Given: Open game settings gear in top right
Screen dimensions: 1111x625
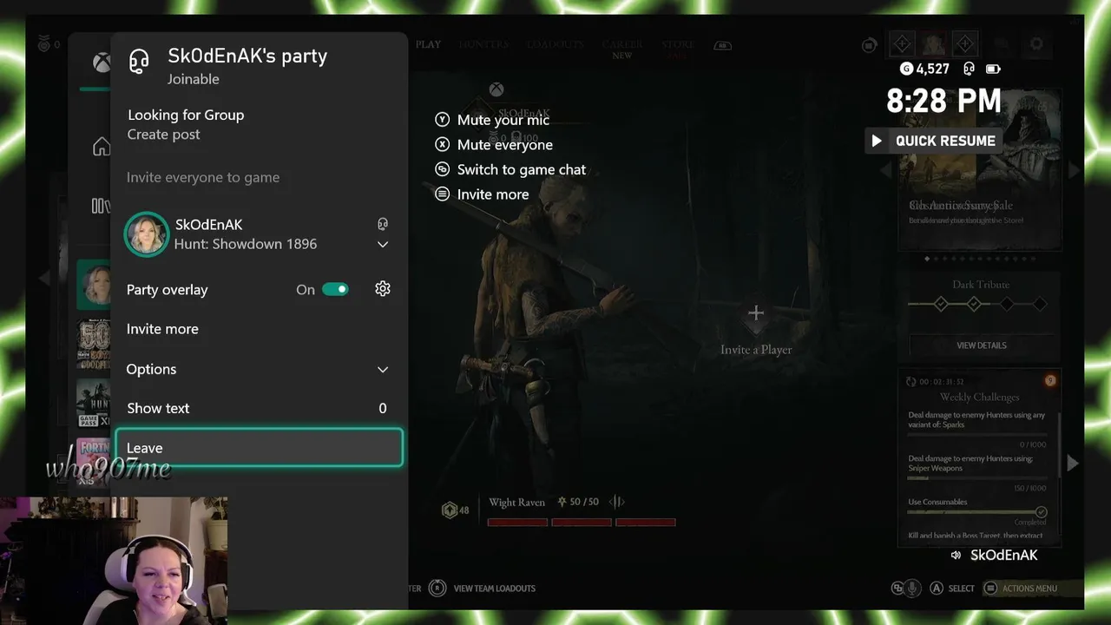Looking at the screenshot, I should pyautogui.click(x=1036, y=43).
